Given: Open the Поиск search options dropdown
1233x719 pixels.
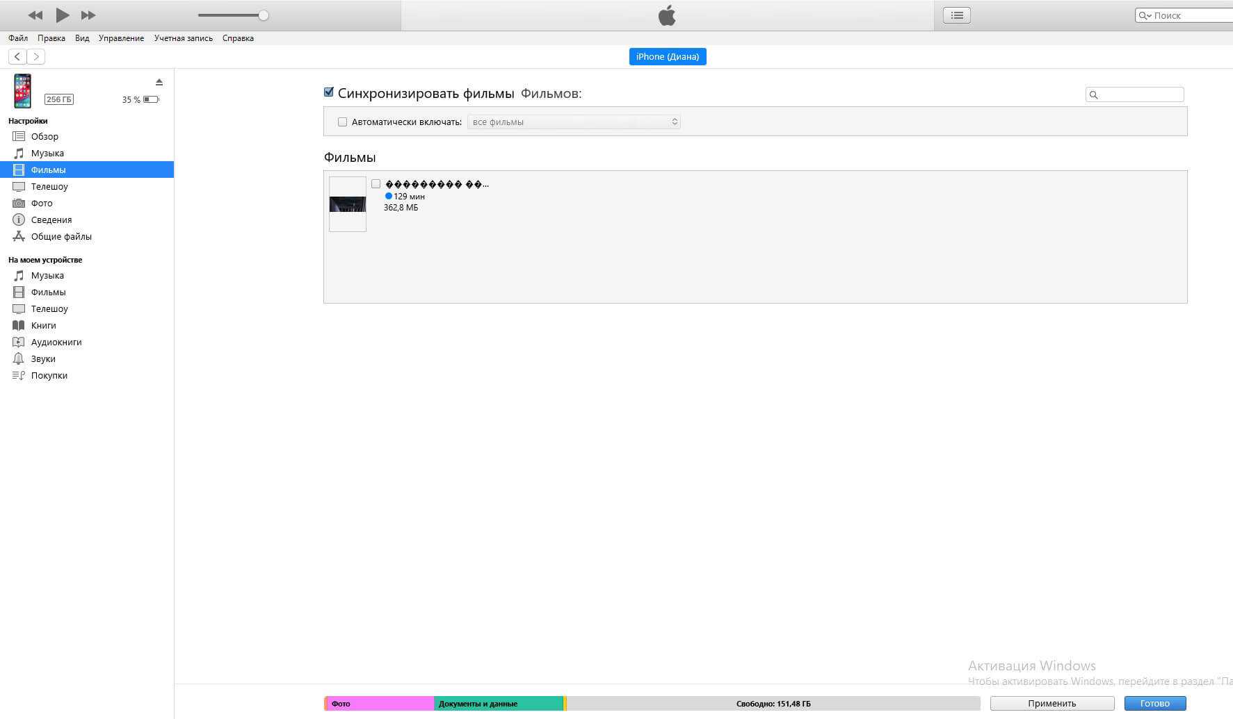Looking at the screenshot, I should point(1144,15).
